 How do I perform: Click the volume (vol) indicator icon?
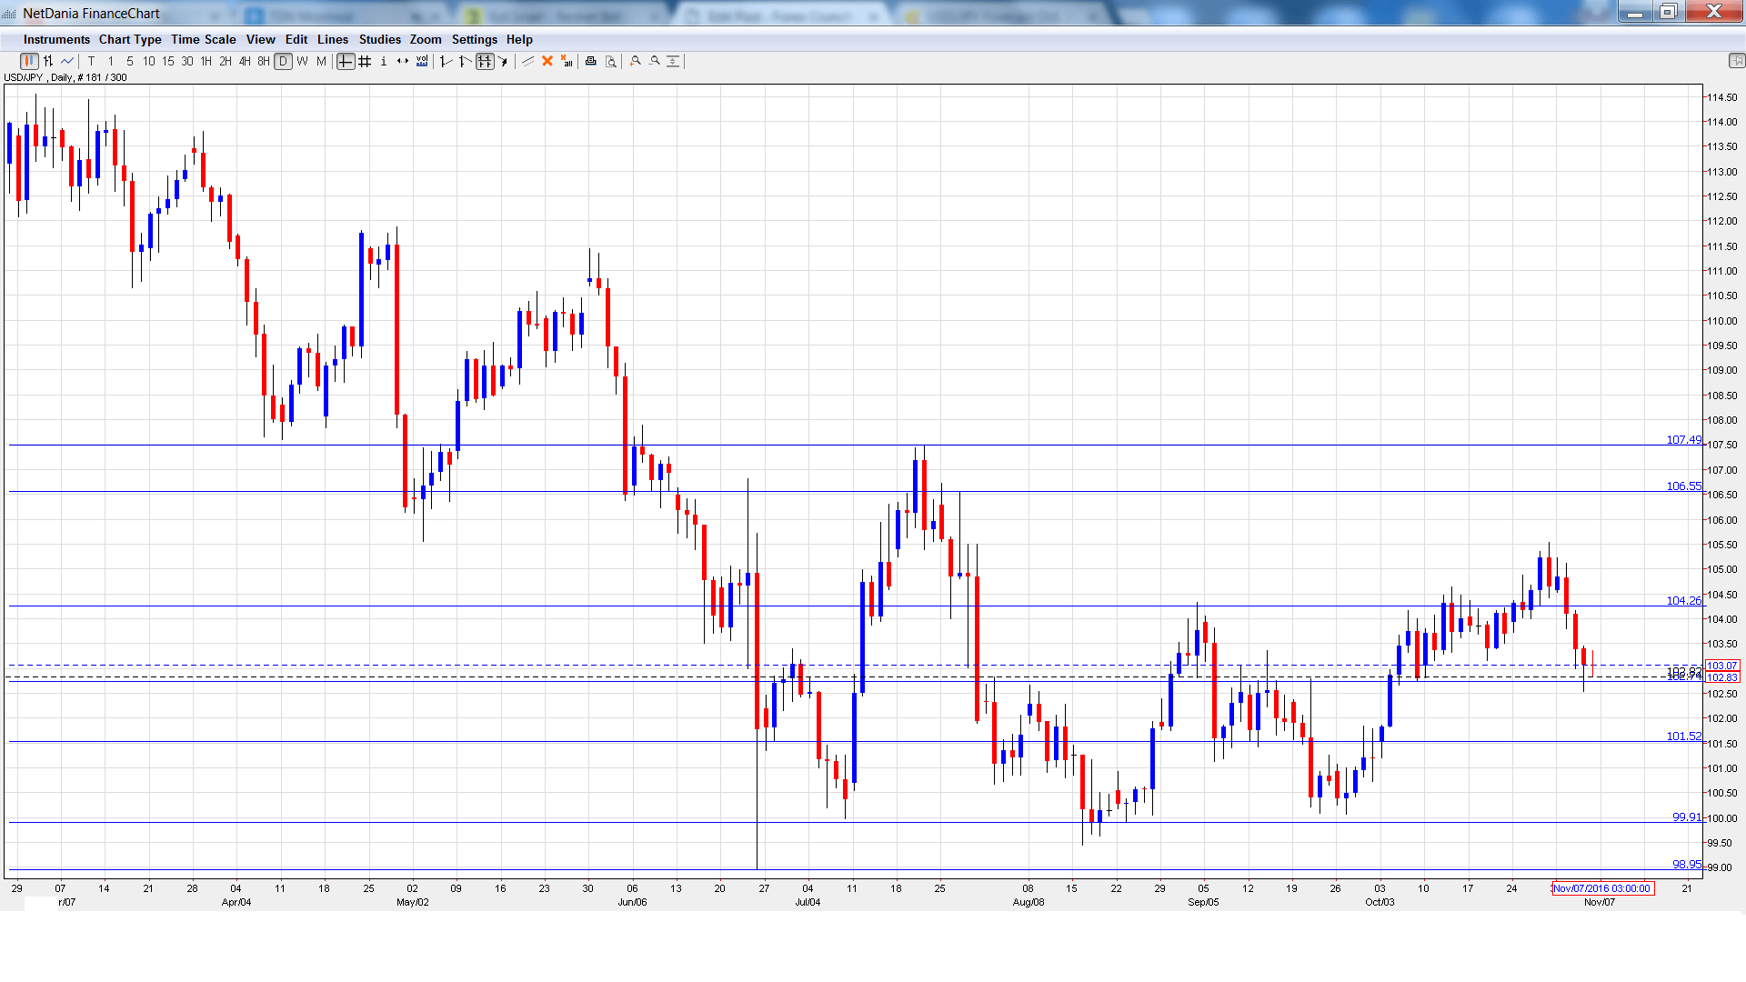click(422, 61)
